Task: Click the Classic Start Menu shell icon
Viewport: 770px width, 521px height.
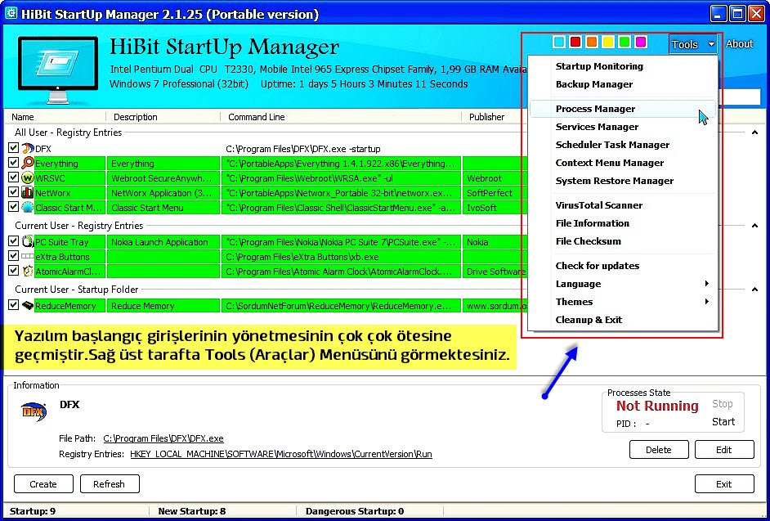Action: [28, 208]
